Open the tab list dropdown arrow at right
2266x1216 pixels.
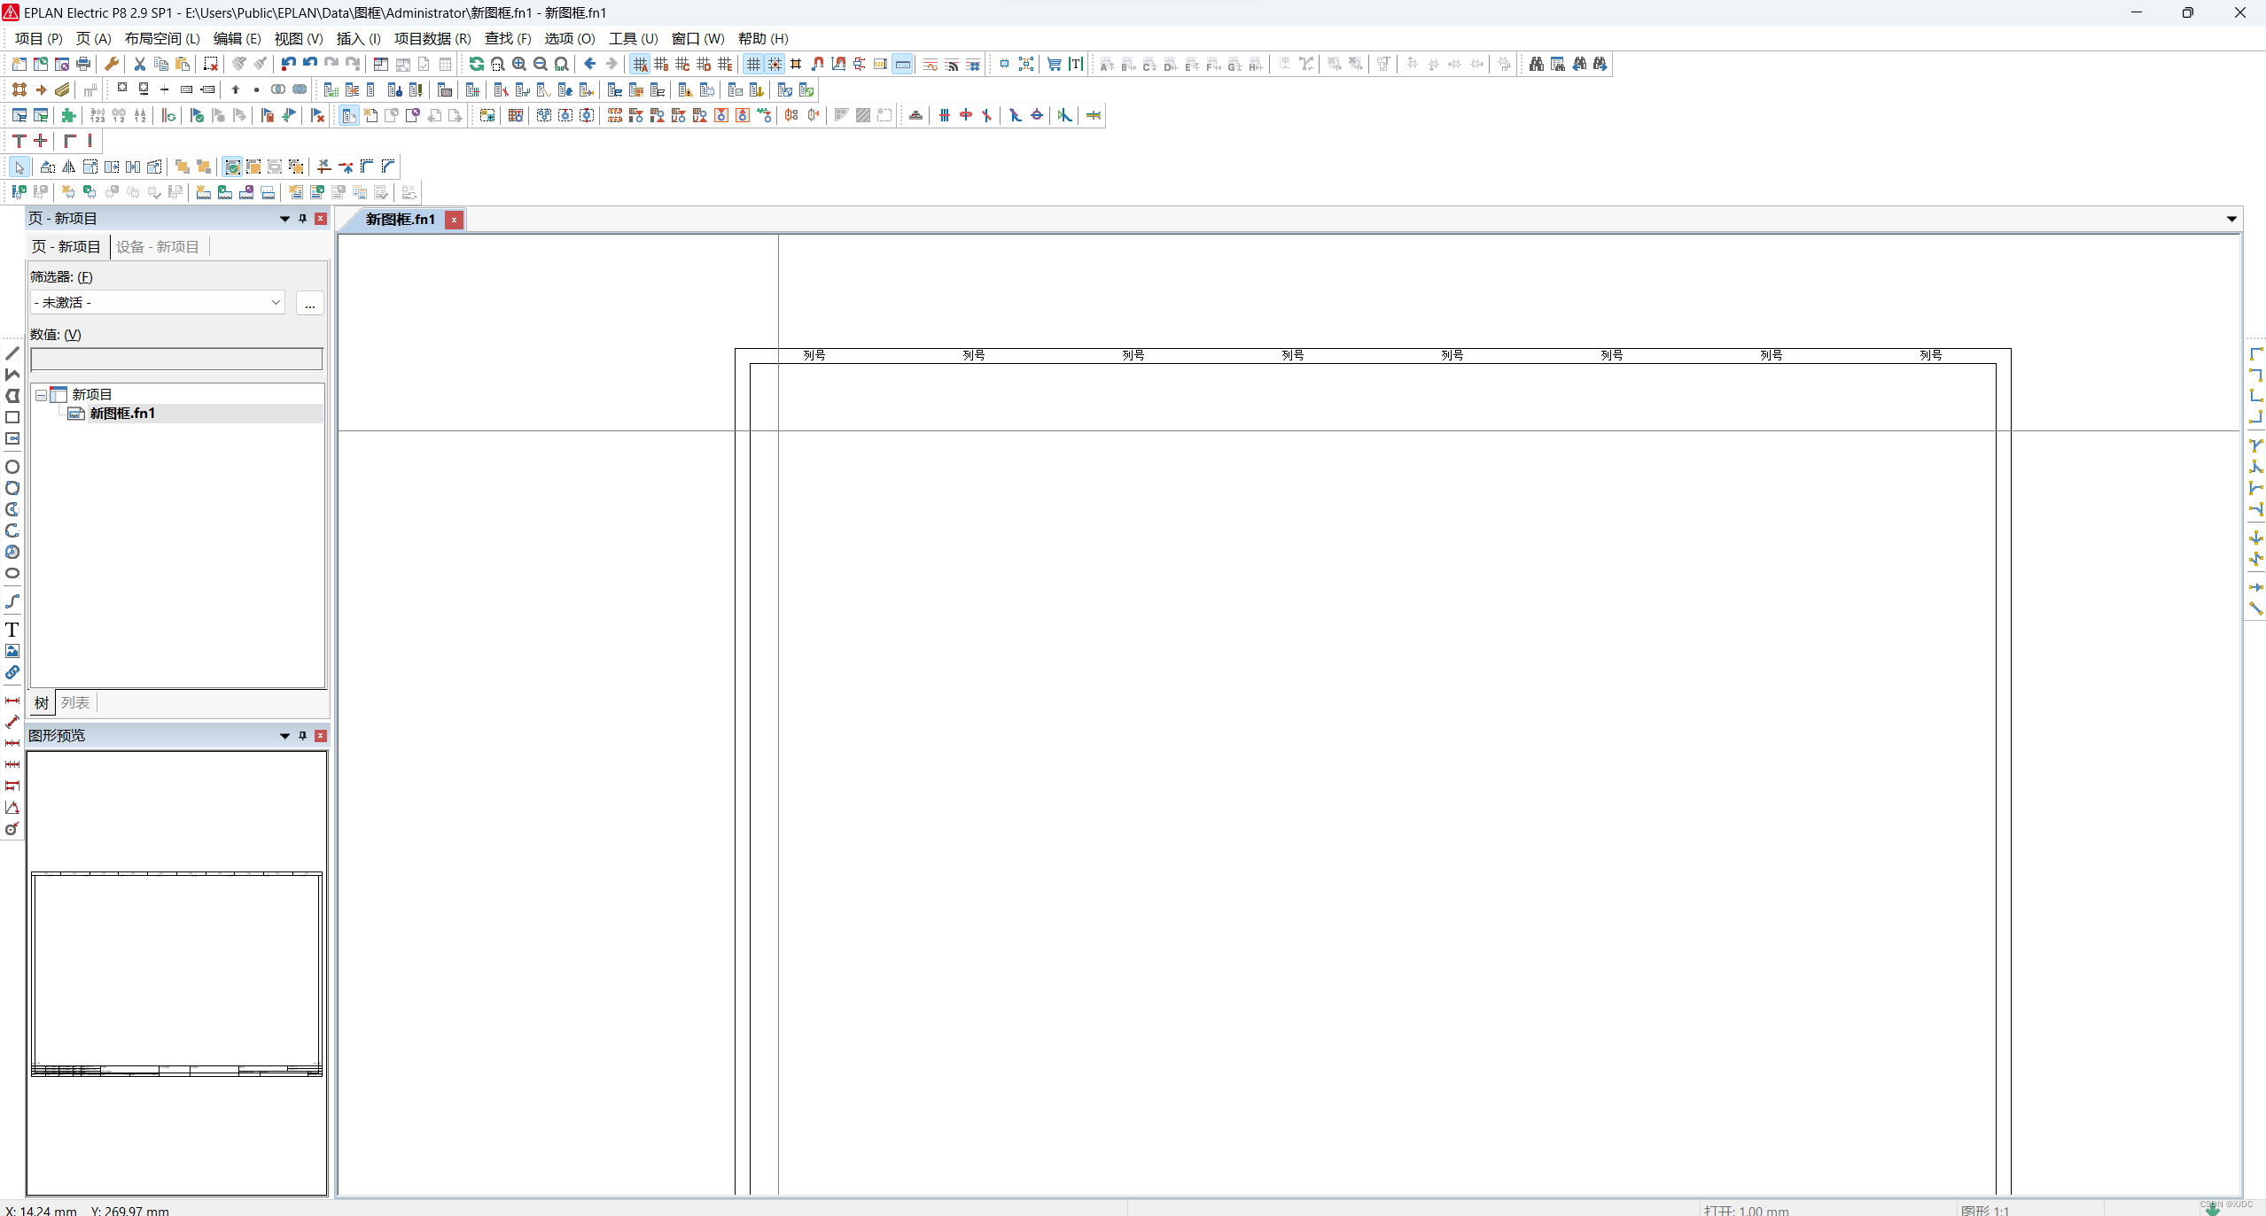2231,219
